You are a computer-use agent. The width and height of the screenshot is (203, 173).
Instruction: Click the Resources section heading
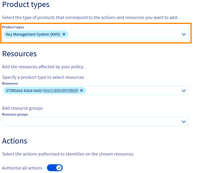20,54
